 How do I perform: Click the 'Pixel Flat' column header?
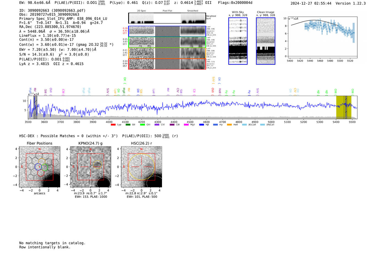[167, 11]
